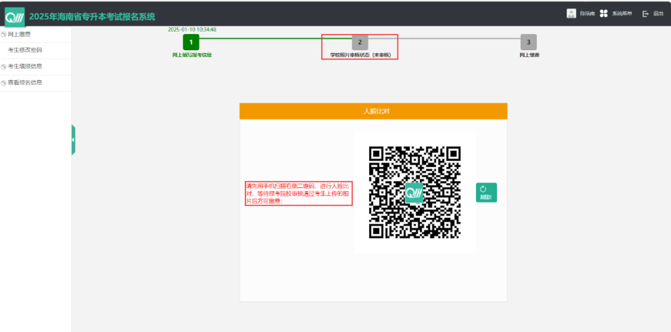Click the orange 人脸比对 panel header
Viewport: 671px width, 332px height.
pyautogui.click(x=373, y=111)
